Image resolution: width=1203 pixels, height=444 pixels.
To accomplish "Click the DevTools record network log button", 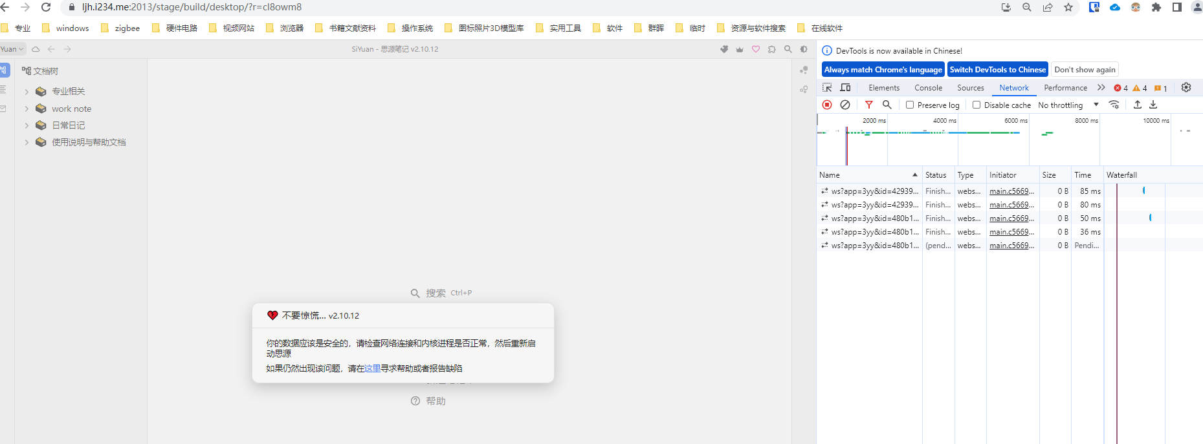I will pos(827,105).
